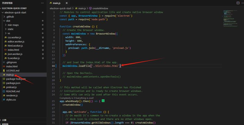The width and height of the screenshot is (244, 125).
Task: Click the JS icon of preload.js
Action: pos(4,87)
